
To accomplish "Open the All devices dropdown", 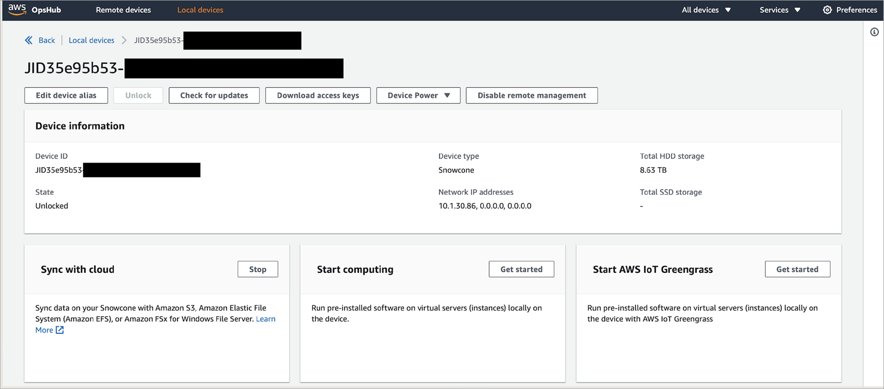I will pyautogui.click(x=706, y=10).
